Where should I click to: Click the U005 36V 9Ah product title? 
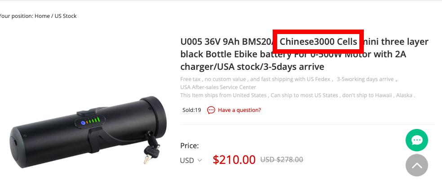click(305, 54)
